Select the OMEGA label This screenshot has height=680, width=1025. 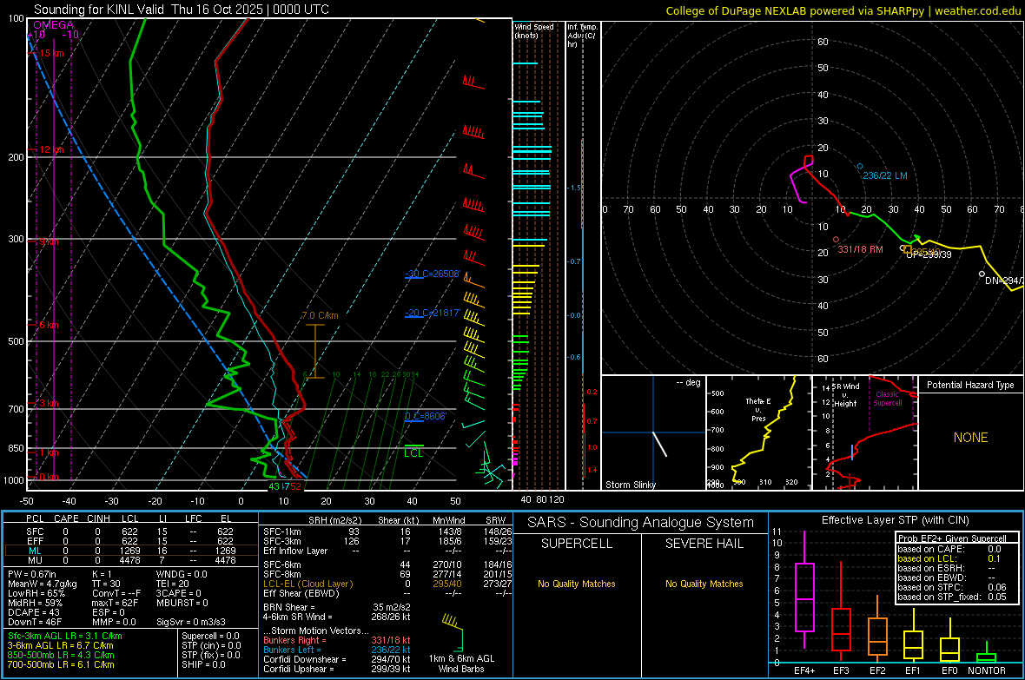pyautogui.click(x=54, y=25)
